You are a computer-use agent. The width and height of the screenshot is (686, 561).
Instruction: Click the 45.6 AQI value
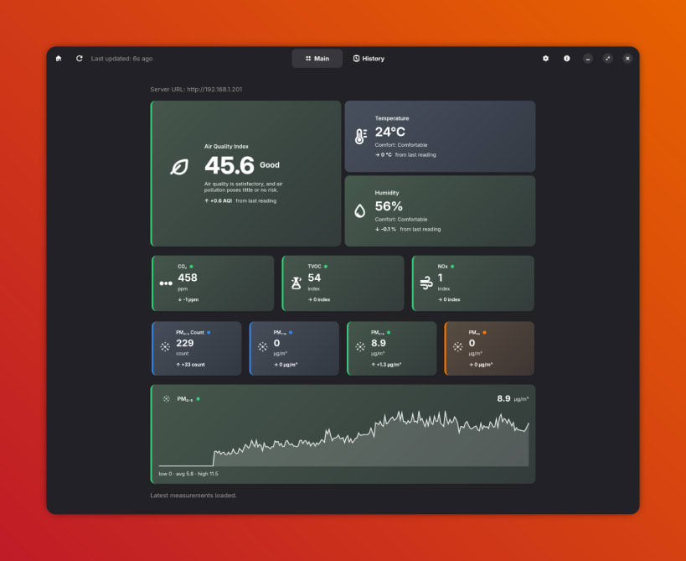coord(230,165)
